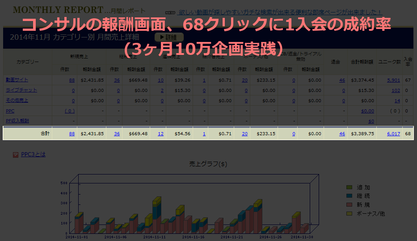Open the PF収入報酬 category link
Viewport: 417px width, 241px height.
(17, 121)
